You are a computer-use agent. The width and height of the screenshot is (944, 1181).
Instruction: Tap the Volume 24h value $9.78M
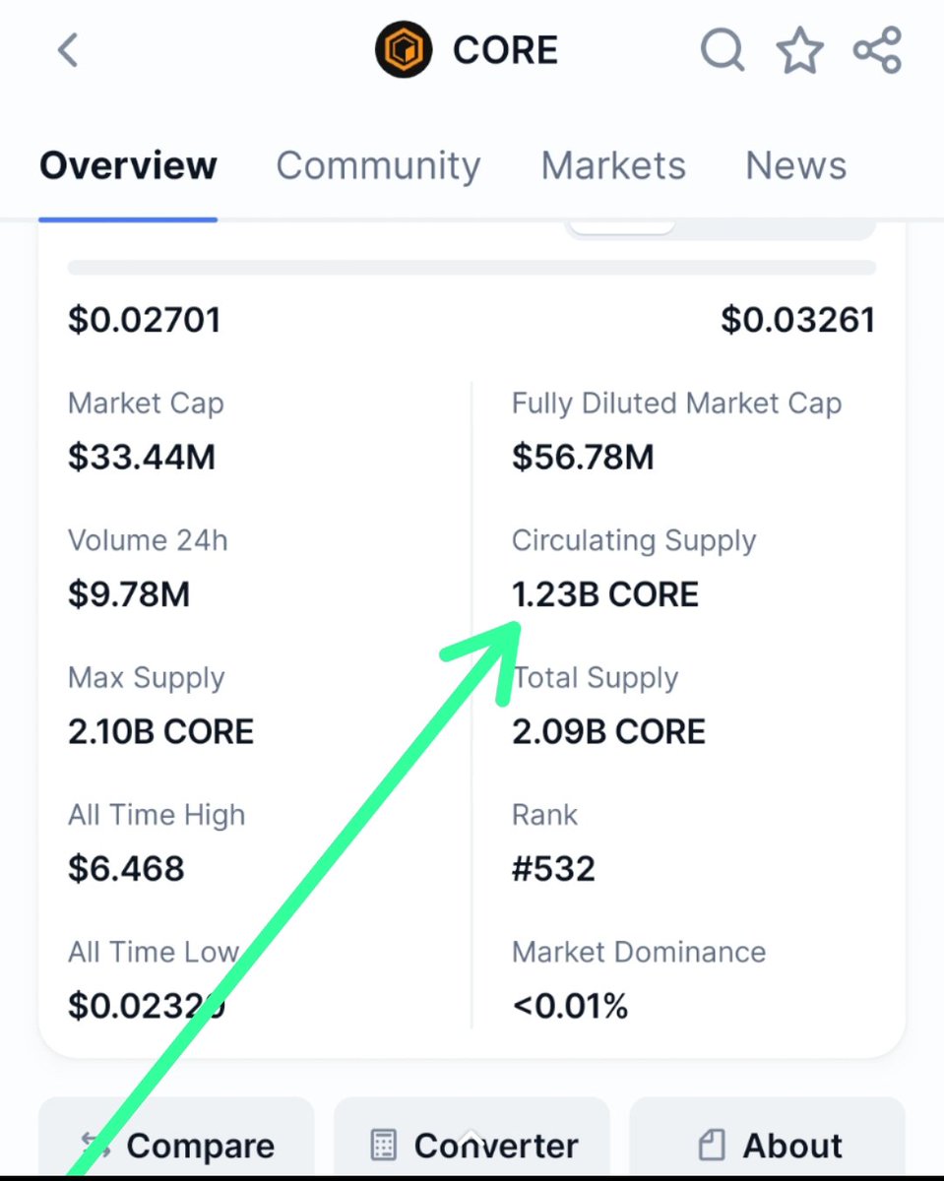coord(129,594)
